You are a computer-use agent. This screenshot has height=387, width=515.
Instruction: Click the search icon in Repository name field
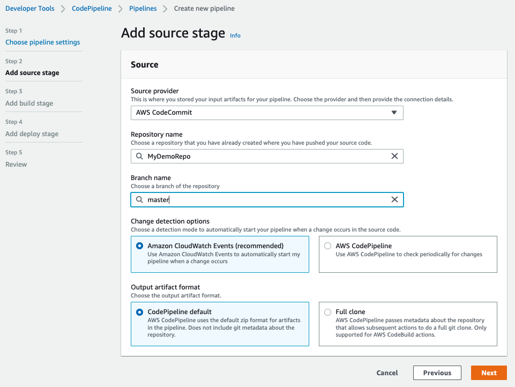click(x=139, y=157)
